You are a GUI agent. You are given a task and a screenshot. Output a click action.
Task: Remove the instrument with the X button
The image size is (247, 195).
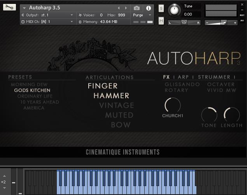(x=242, y=5)
